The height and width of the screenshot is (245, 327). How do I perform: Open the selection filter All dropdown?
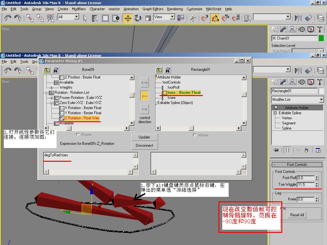coord(77,17)
